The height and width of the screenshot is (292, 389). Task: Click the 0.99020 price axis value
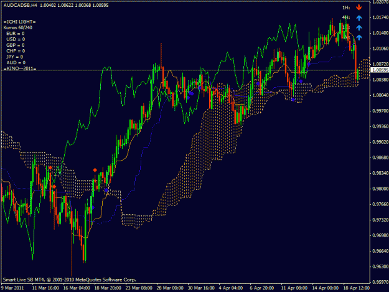coord(380,142)
